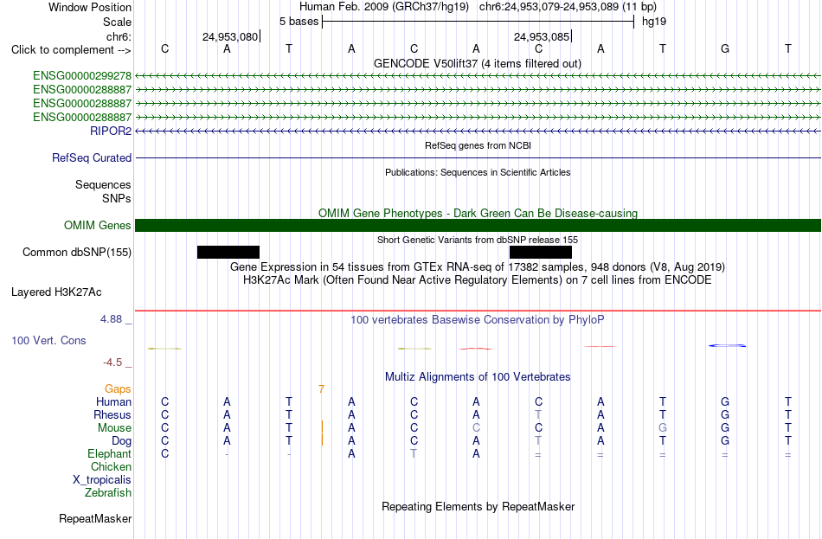Click the 'RefSeq genes from NCBI' title
822x539 pixels.
click(x=478, y=145)
